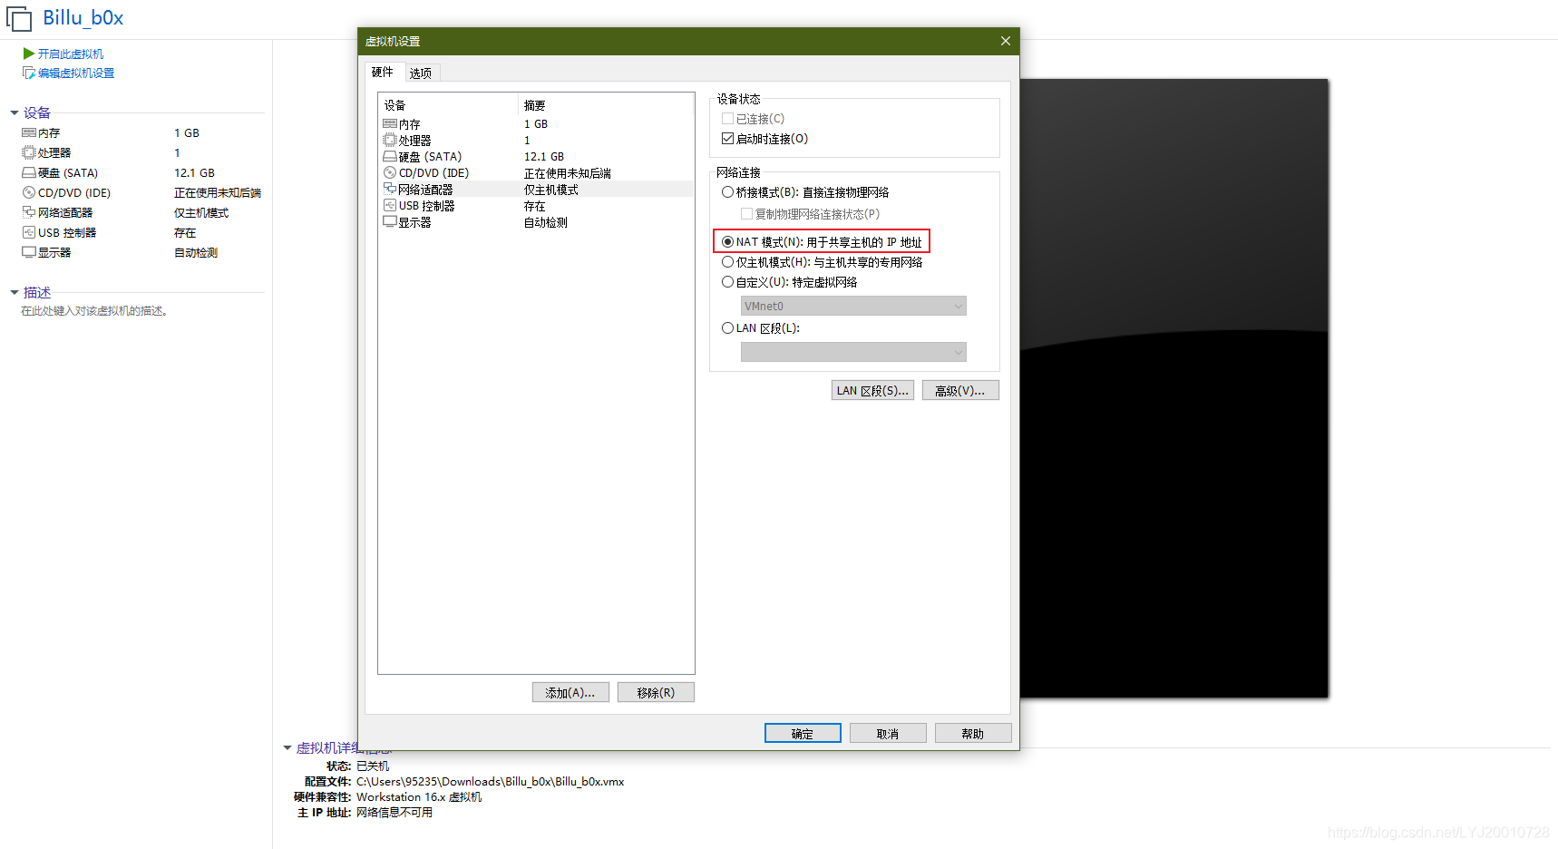
Task: Open the VMnet0 dropdown
Action: pos(853,307)
